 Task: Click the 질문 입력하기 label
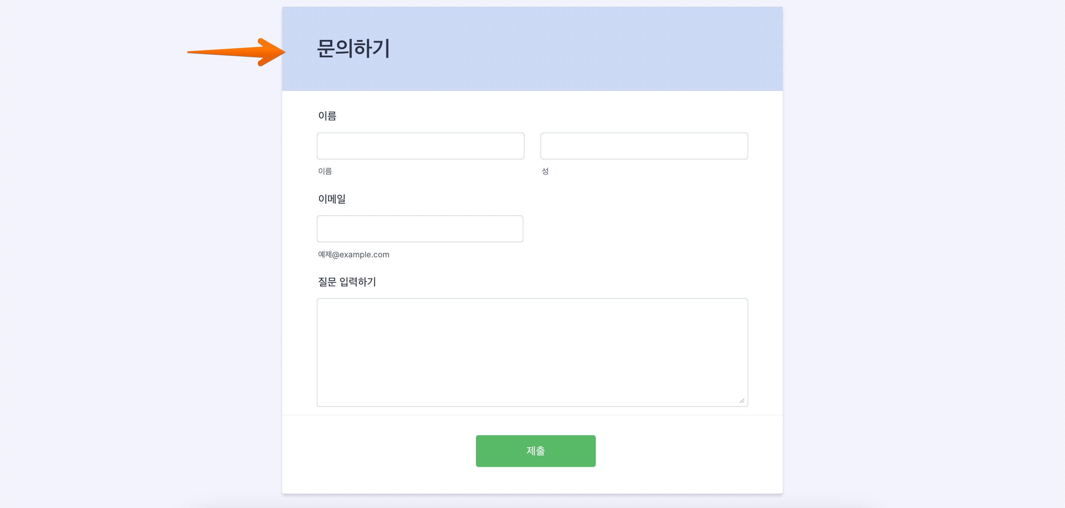coord(347,282)
